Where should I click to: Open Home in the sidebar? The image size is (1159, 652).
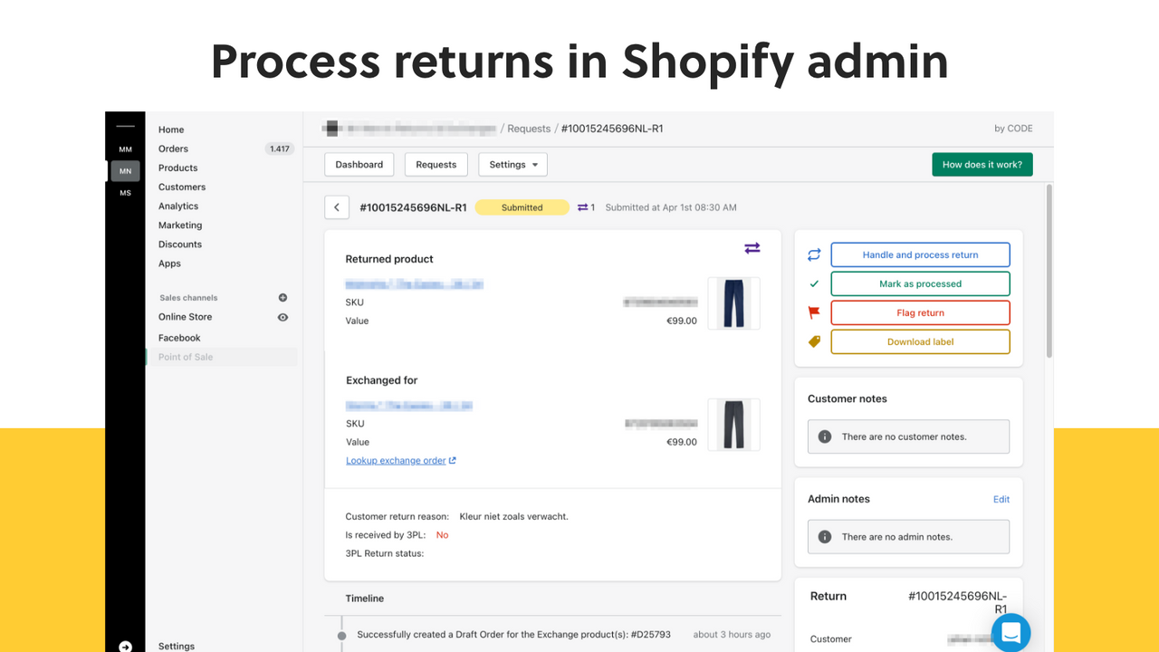(x=171, y=129)
